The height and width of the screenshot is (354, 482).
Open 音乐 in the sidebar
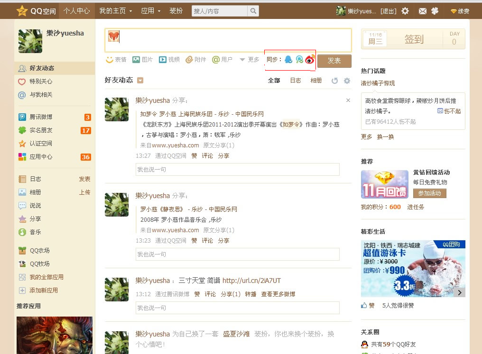[x=36, y=232]
